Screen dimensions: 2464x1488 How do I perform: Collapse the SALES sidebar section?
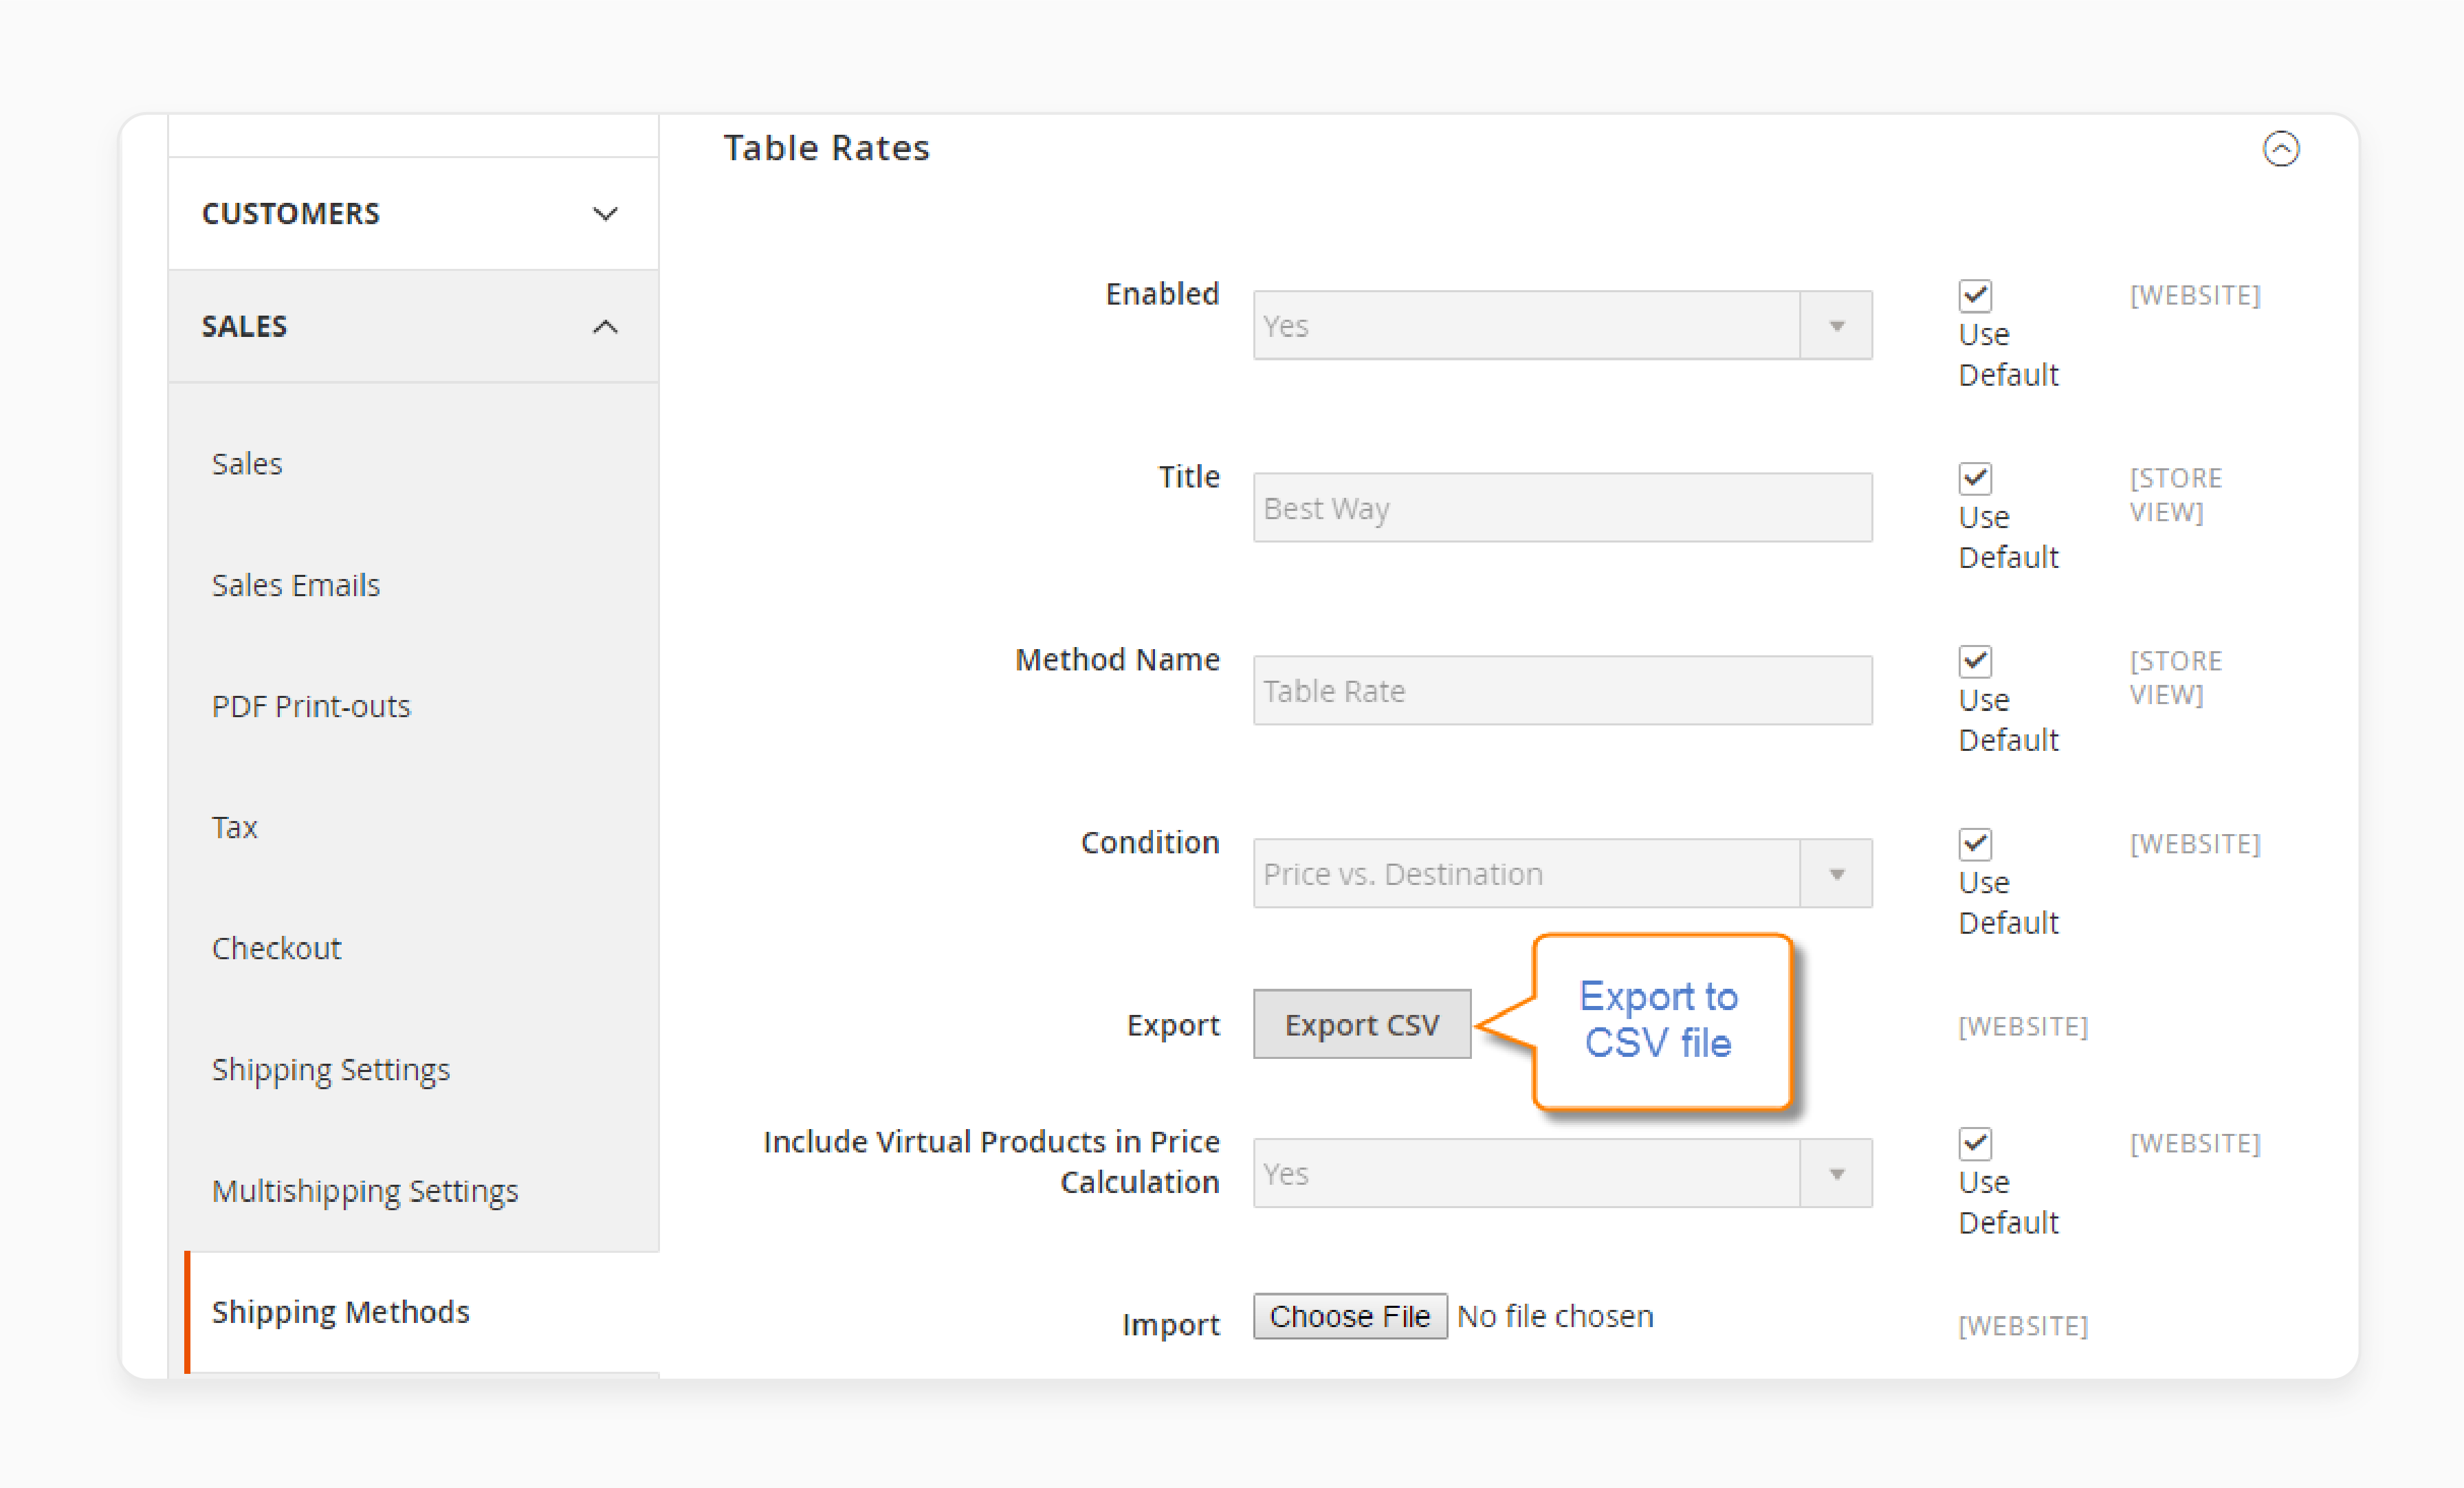tap(413, 326)
